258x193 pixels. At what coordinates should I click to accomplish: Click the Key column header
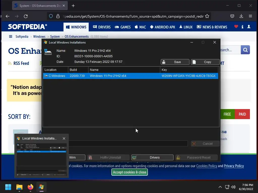(x=189, y=70)
